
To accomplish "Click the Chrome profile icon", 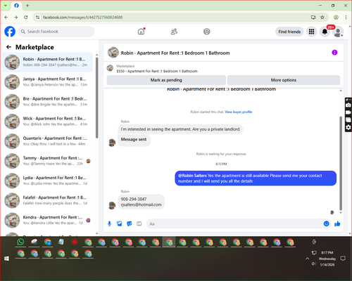I will click(336, 18).
